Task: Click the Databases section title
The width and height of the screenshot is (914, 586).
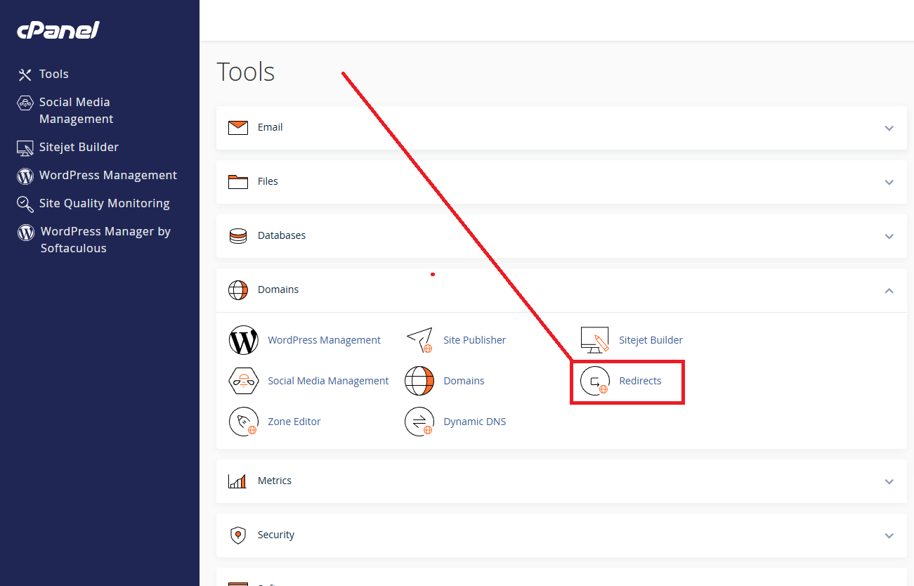Action: [x=282, y=235]
